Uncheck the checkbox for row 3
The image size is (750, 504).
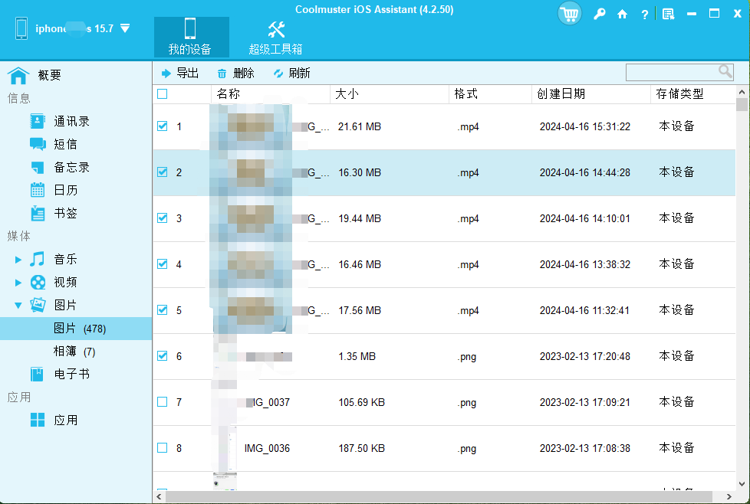(162, 218)
